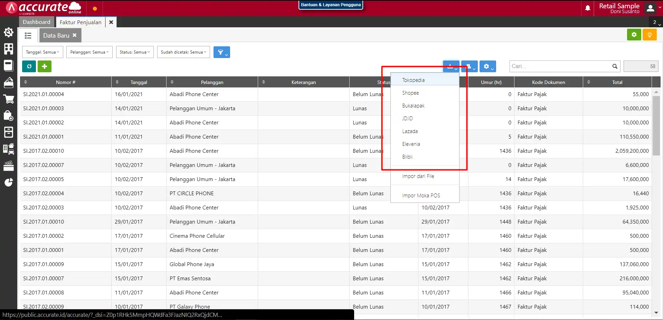The width and height of the screenshot is (663, 320).
Task: Click the 2,059,200,000 total cell
Action: [617, 151]
